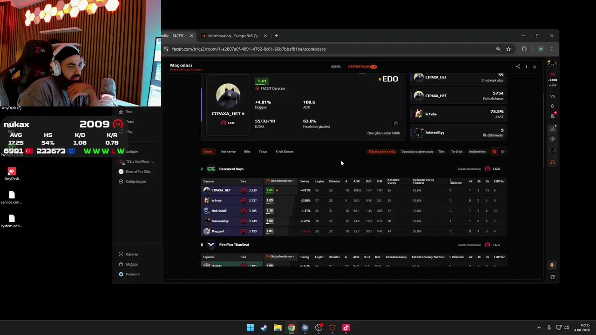Open Premium in the sidebar

[129, 274]
